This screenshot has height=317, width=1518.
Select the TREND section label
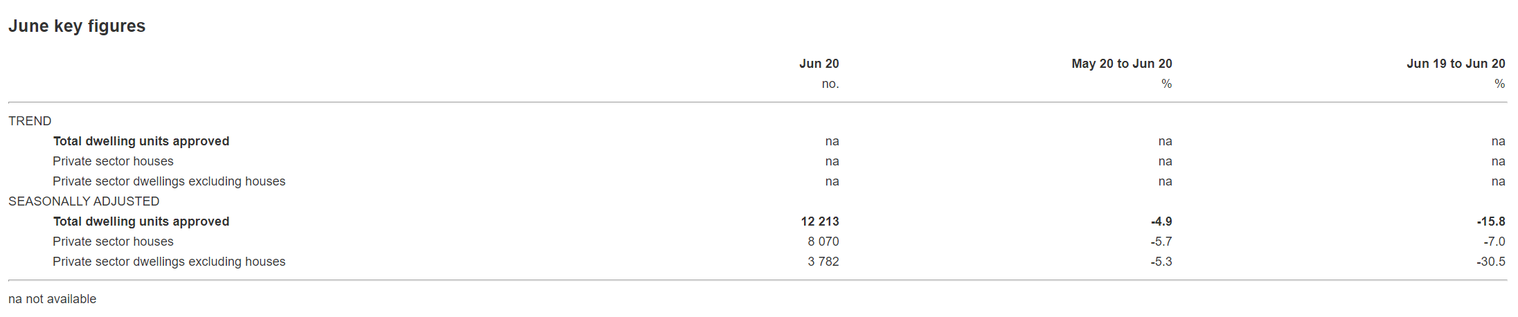(30, 121)
